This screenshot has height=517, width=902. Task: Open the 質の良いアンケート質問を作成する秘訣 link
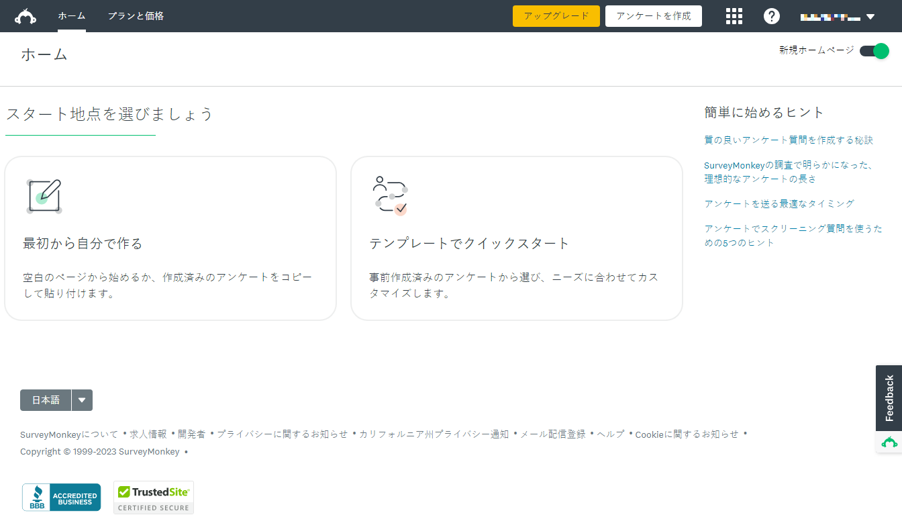pos(789,140)
